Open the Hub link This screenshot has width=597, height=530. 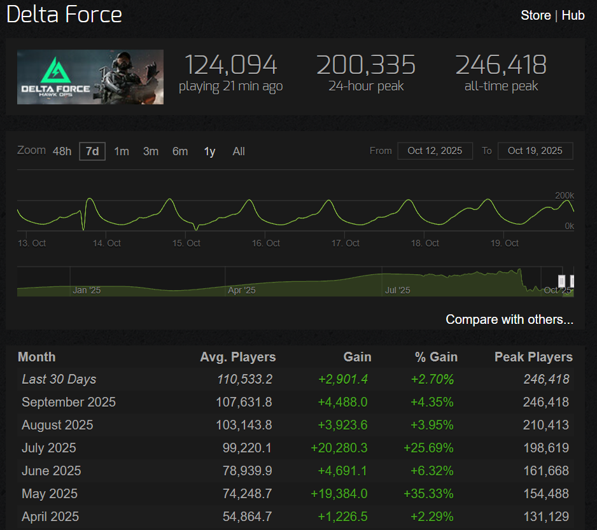[x=573, y=15]
